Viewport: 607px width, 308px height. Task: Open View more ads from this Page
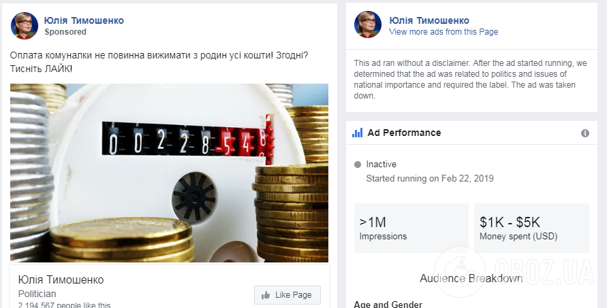pyautogui.click(x=443, y=32)
